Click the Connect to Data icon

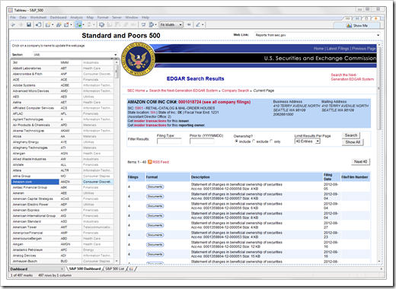[x=38, y=24]
